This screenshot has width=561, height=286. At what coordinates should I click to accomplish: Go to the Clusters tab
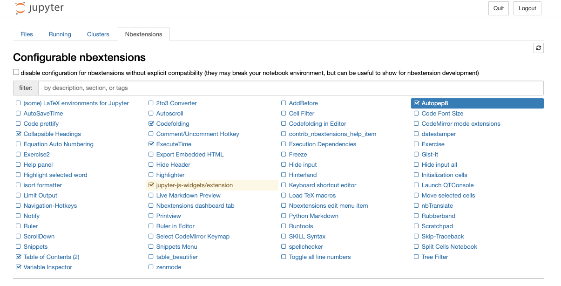[98, 34]
